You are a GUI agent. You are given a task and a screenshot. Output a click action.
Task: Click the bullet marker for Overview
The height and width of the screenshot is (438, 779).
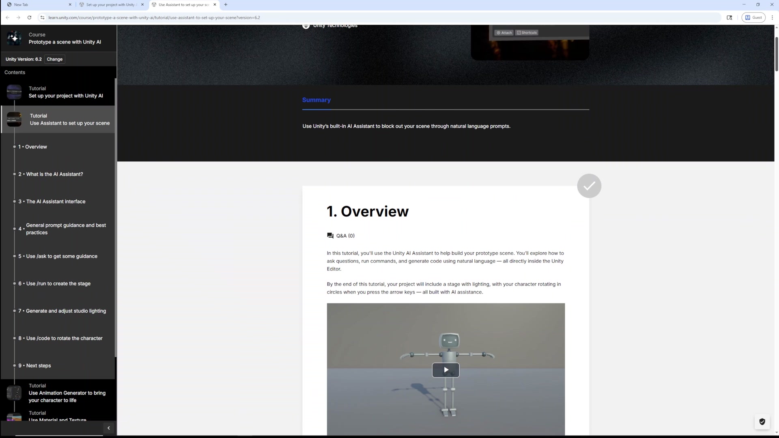coord(14,147)
